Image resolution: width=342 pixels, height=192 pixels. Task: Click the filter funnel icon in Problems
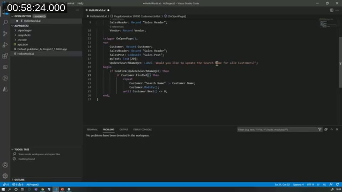320,129
